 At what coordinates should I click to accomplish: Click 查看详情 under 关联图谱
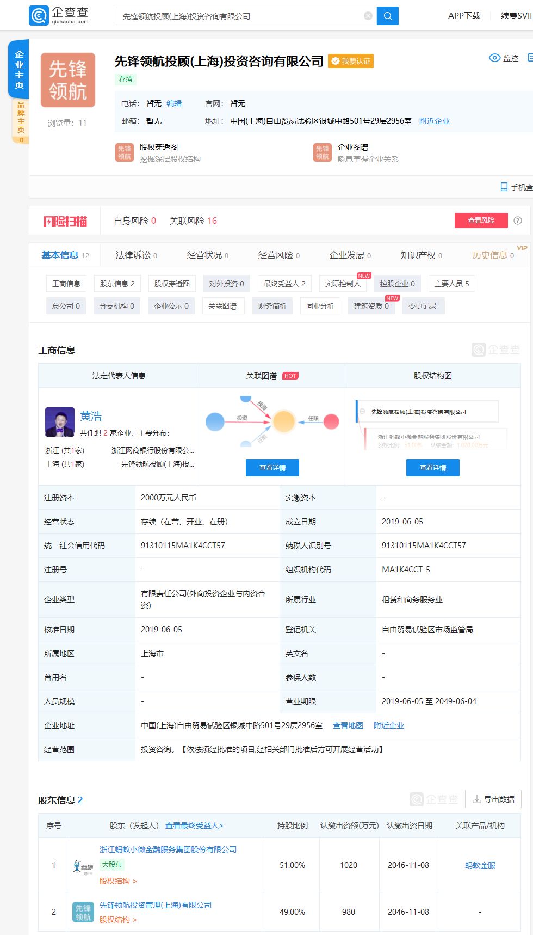tap(272, 468)
